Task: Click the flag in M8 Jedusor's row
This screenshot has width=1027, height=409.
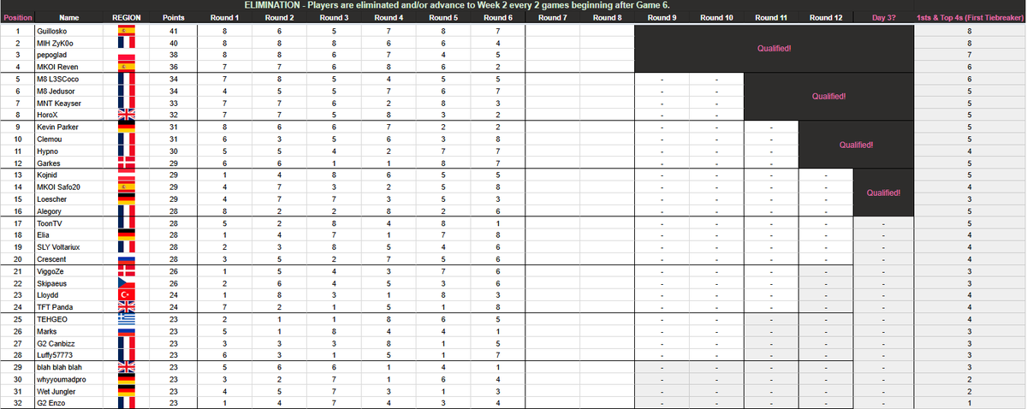Action: click(127, 91)
